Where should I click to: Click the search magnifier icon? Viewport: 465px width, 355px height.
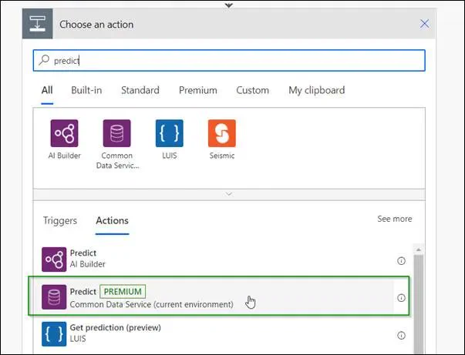click(x=44, y=60)
